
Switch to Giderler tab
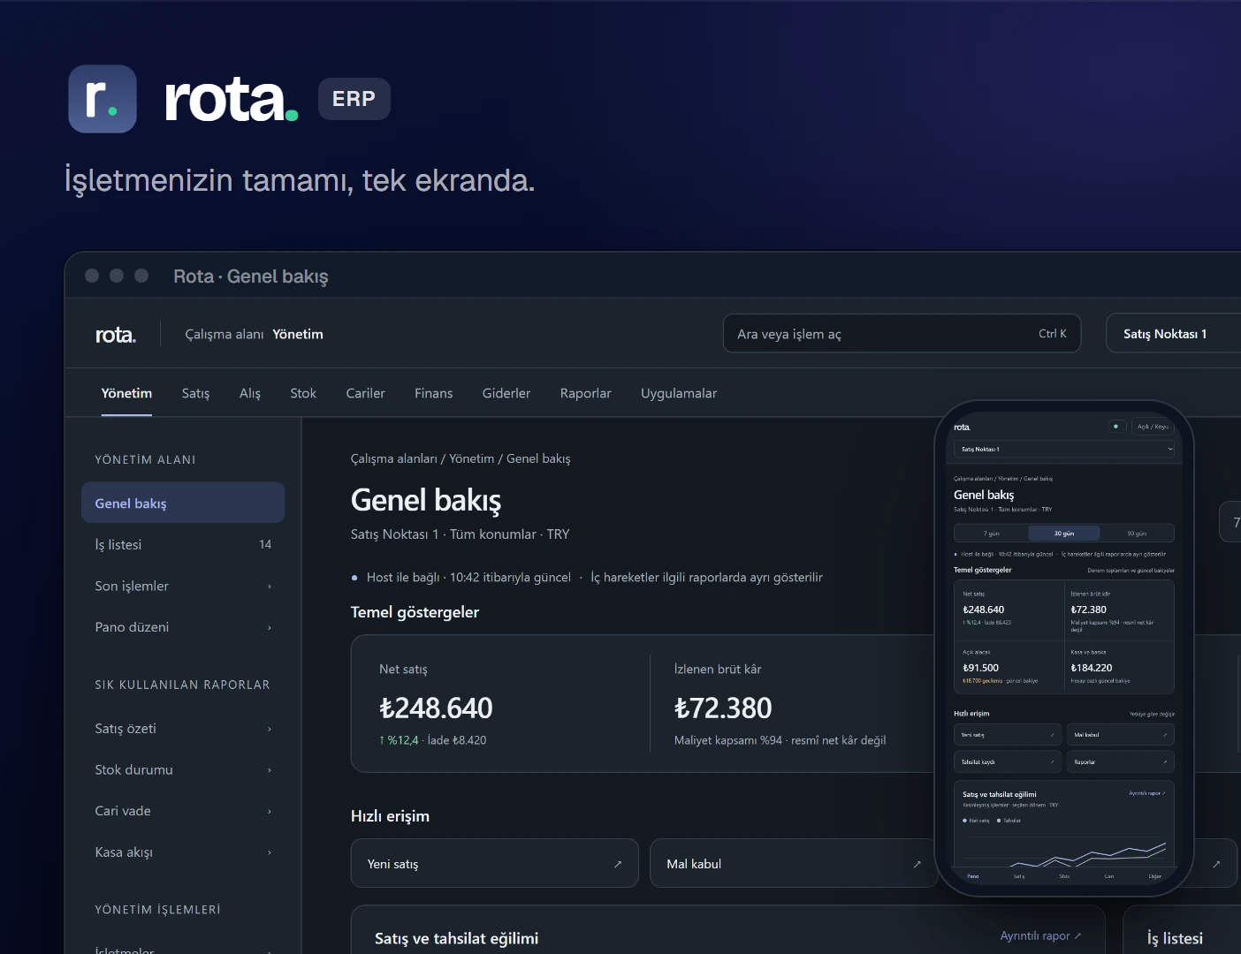(x=506, y=393)
